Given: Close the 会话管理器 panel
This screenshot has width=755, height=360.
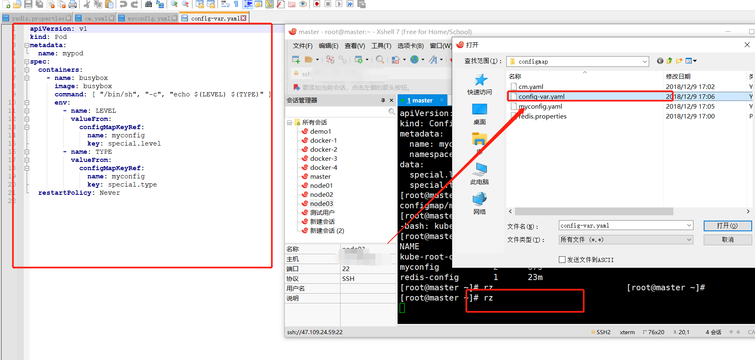Looking at the screenshot, I should pyautogui.click(x=391, y=100).
